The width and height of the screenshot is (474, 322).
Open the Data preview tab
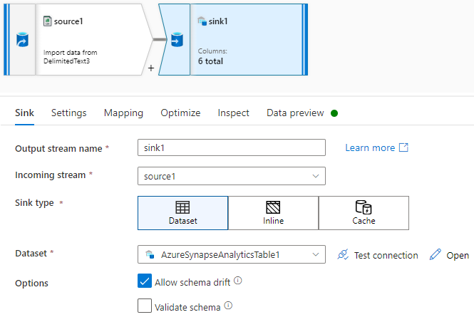coord(295,113)
